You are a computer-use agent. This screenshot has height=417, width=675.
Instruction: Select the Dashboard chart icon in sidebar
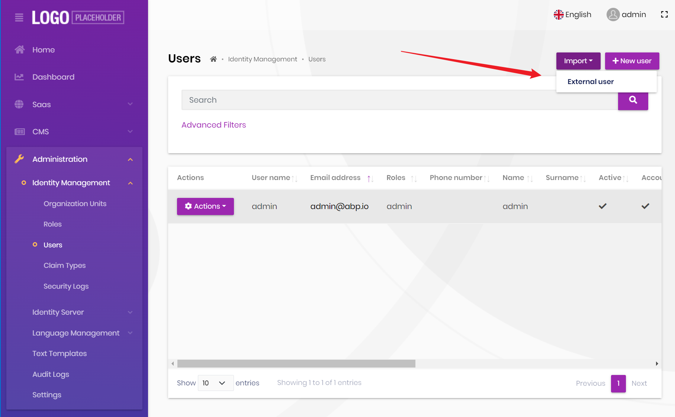pos(19,77)
